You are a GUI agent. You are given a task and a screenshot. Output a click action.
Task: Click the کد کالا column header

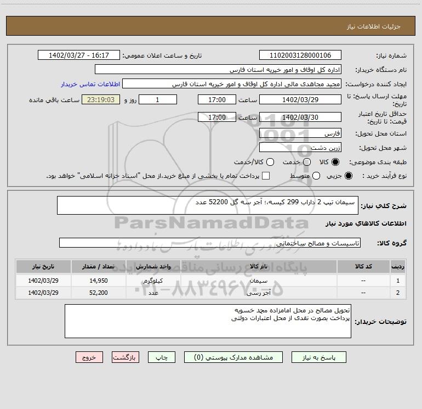(363, 266)
